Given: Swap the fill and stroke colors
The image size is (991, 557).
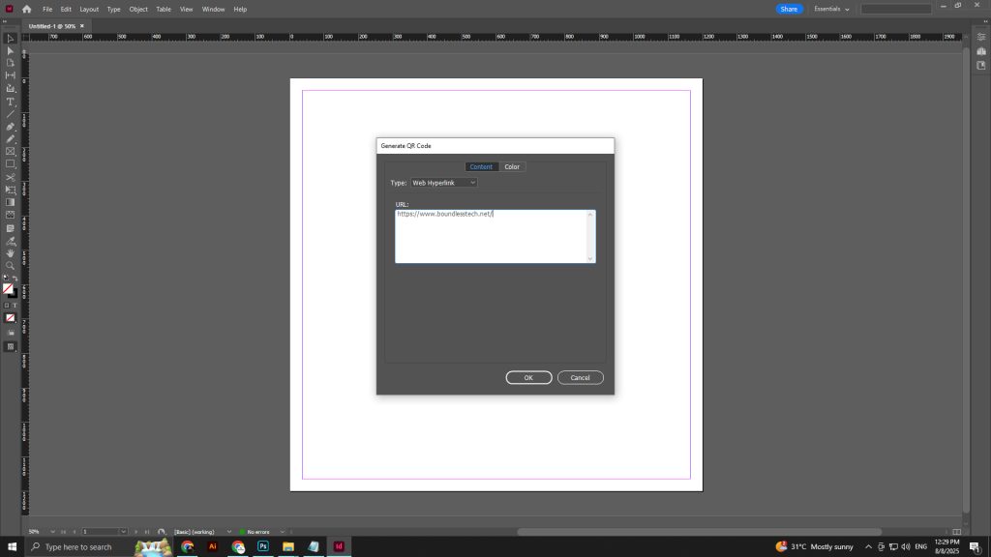Looking at the screenshot, I should [15, 278].
